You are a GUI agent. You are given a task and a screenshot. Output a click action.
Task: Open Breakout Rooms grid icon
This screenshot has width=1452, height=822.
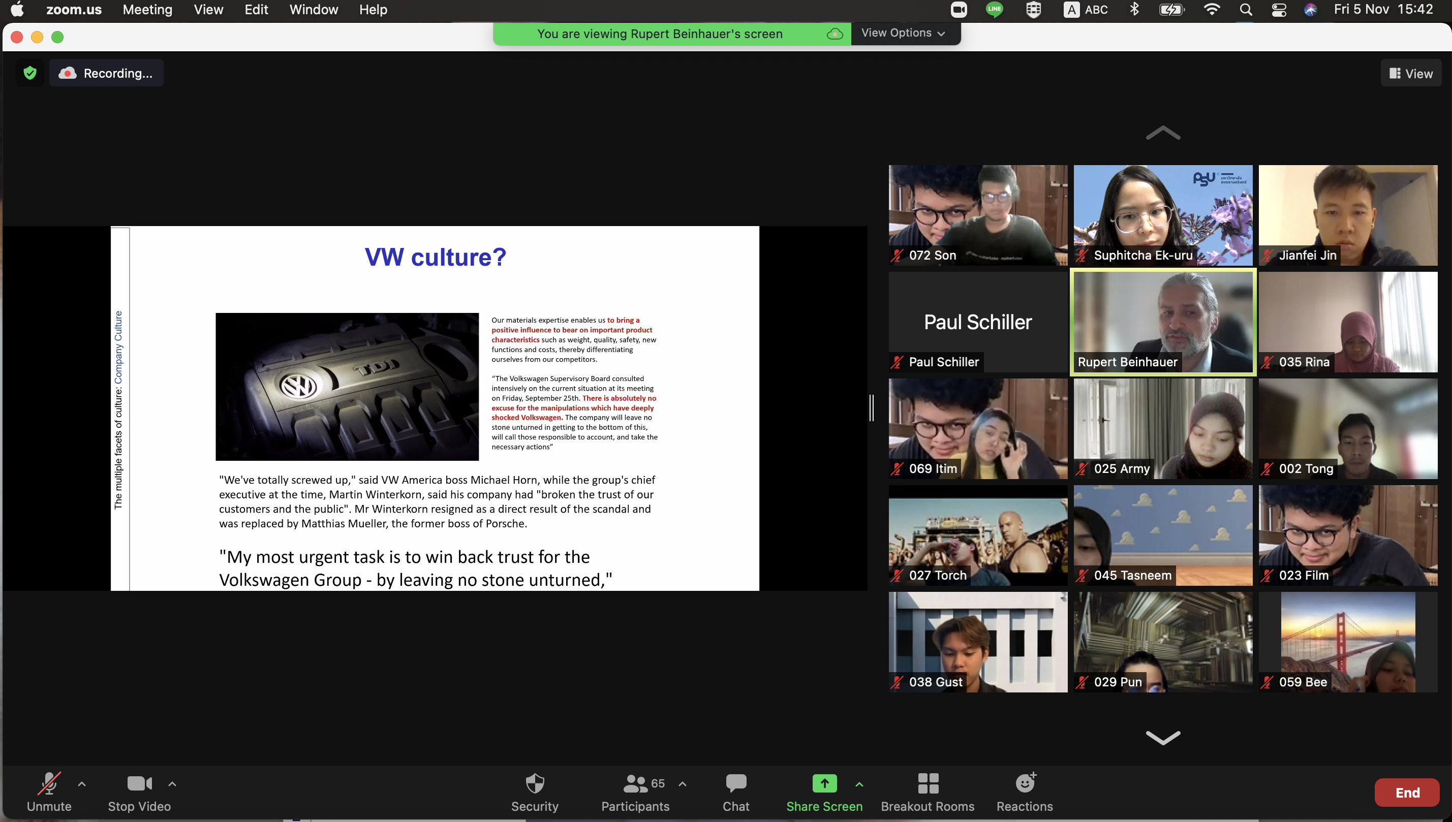[x=928, y=783]
